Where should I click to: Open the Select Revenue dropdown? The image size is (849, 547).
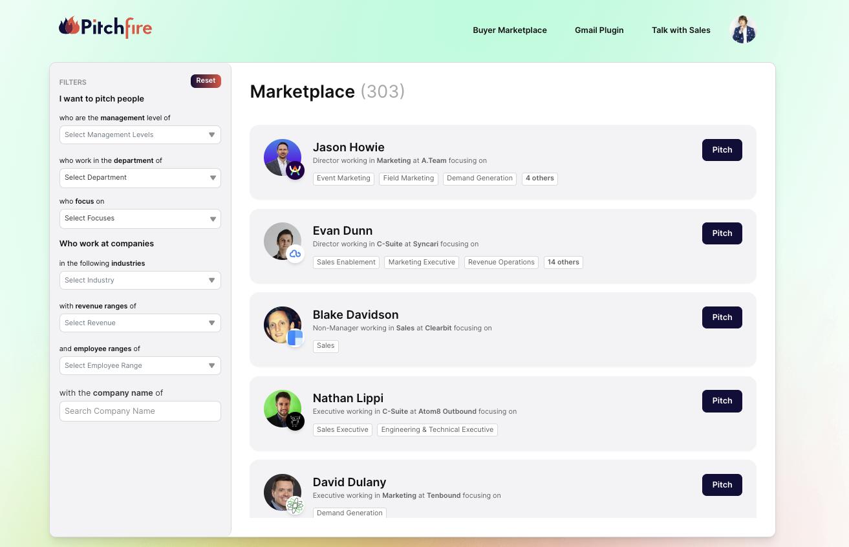140,323
